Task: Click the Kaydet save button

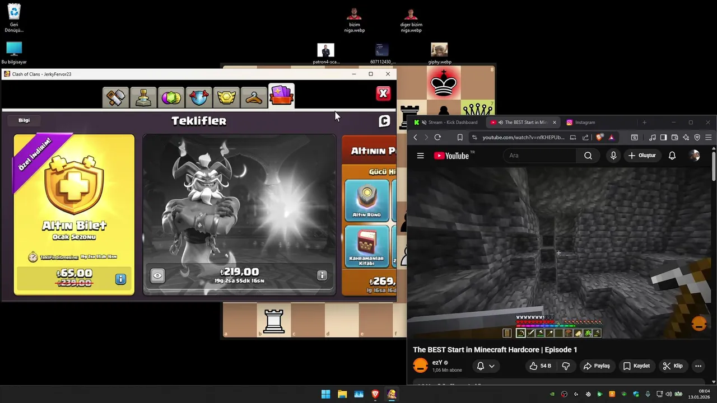Action: point(637,366)
